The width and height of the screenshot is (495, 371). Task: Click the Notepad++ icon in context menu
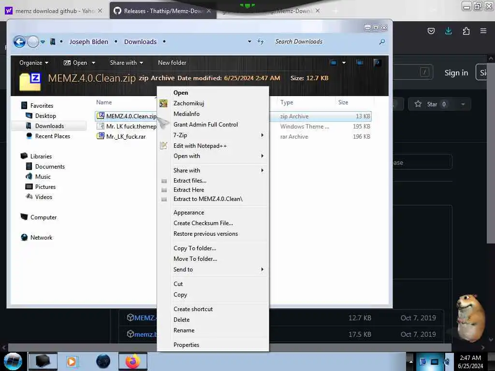pyautogui.click(x=163, y=145)
